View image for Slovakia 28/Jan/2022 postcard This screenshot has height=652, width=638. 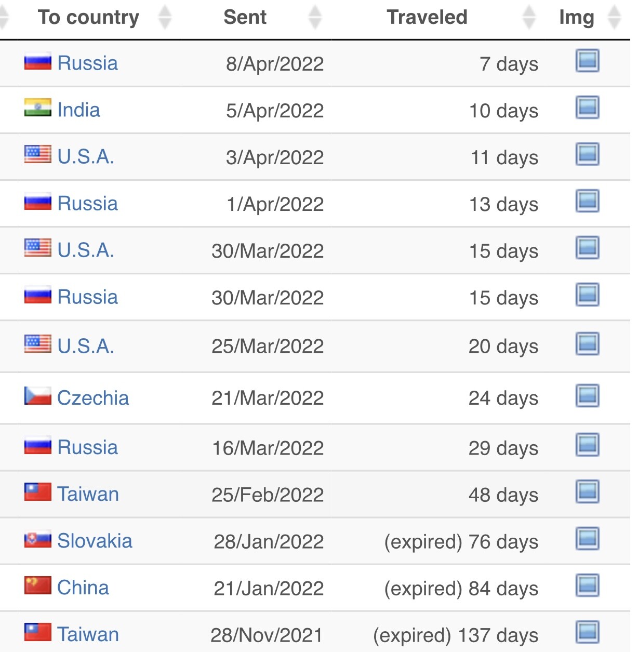[588, 539]
